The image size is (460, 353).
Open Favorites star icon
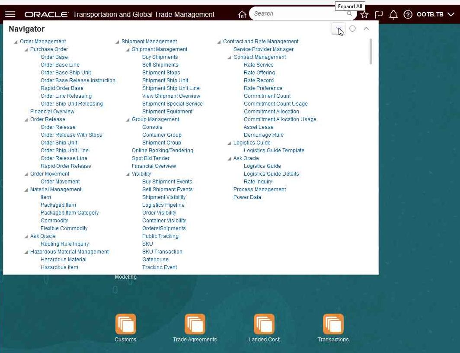(364, 14)
